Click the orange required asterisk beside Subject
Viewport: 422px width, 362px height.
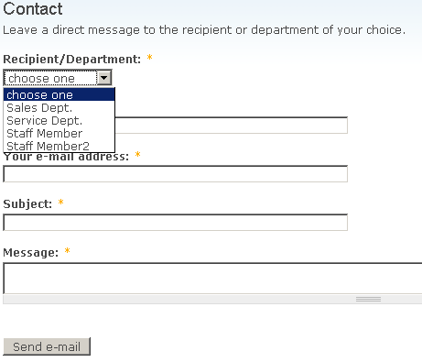(61, 202)
